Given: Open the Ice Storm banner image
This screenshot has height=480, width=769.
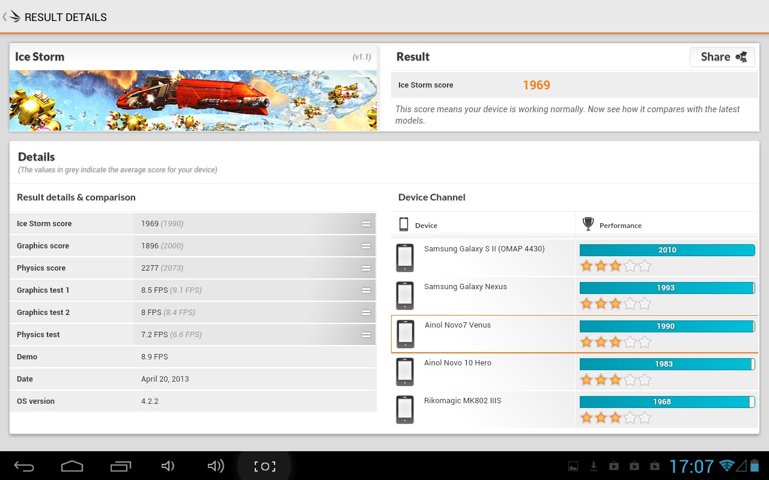Looking at the screenshot, I should (193, 100).
